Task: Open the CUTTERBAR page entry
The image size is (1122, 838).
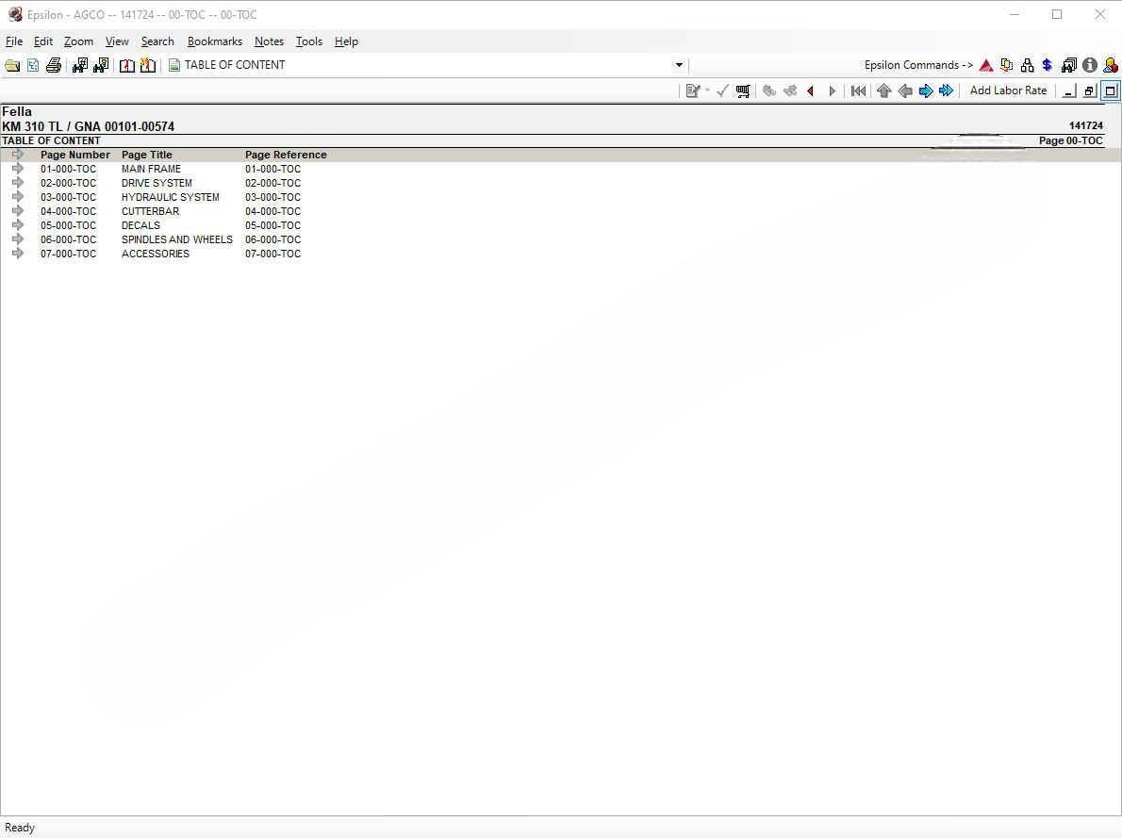Action: coord(150,211)
